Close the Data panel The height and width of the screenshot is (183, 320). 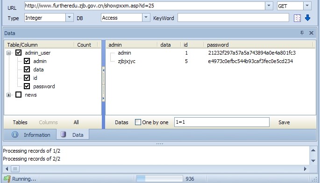coord(311,33)
